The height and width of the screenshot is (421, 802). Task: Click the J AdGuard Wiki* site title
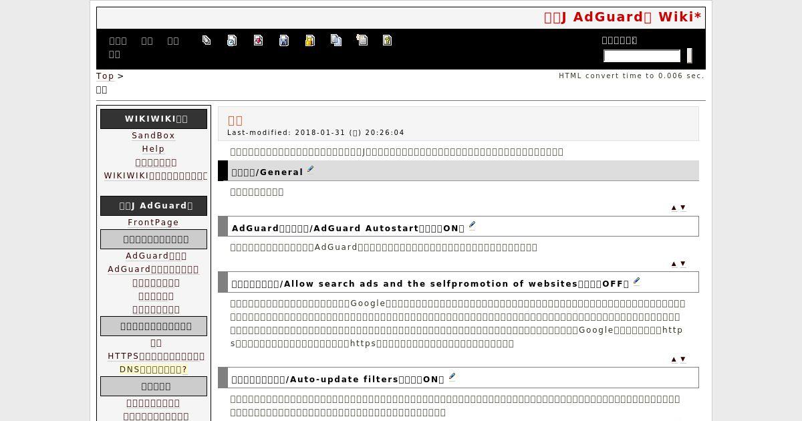coord(623,17)
